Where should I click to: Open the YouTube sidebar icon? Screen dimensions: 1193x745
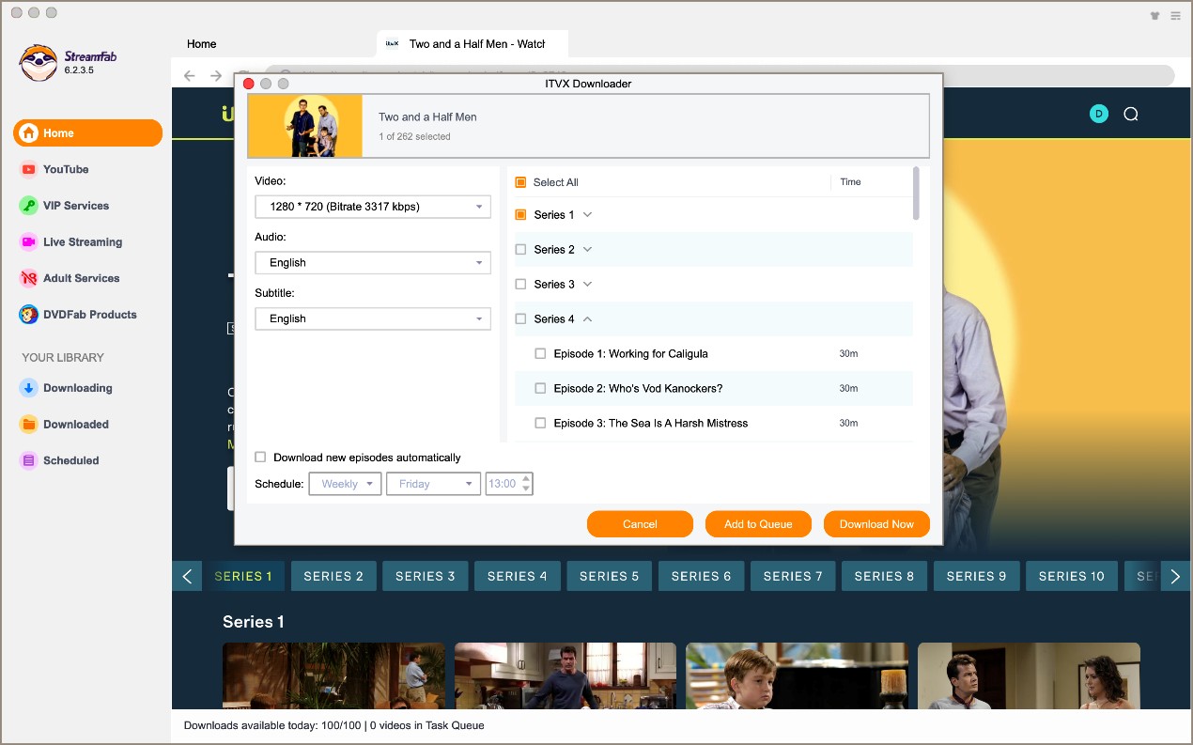[x=28, y=169]
